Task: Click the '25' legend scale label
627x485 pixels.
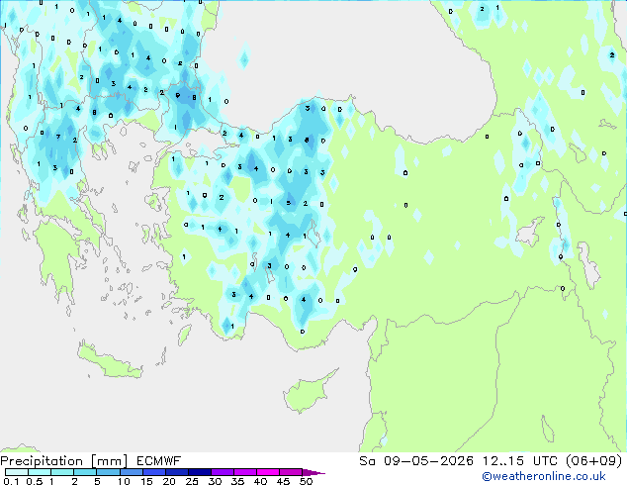Action: coord(192,481)
